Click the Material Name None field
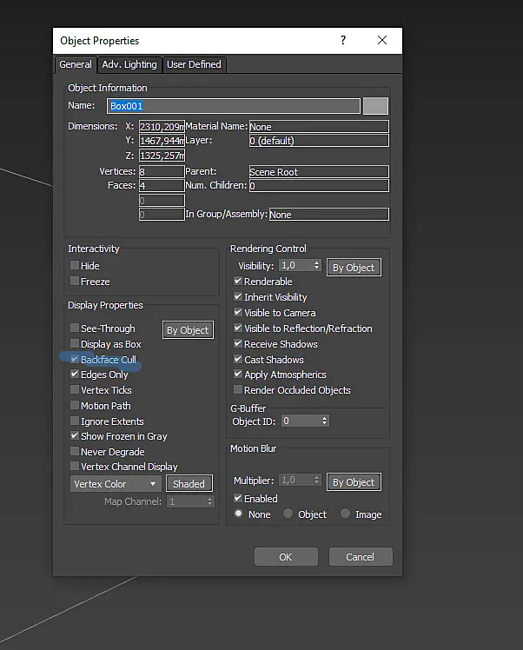This screenshot has width=523, height=650. click(x=319, y=126)
